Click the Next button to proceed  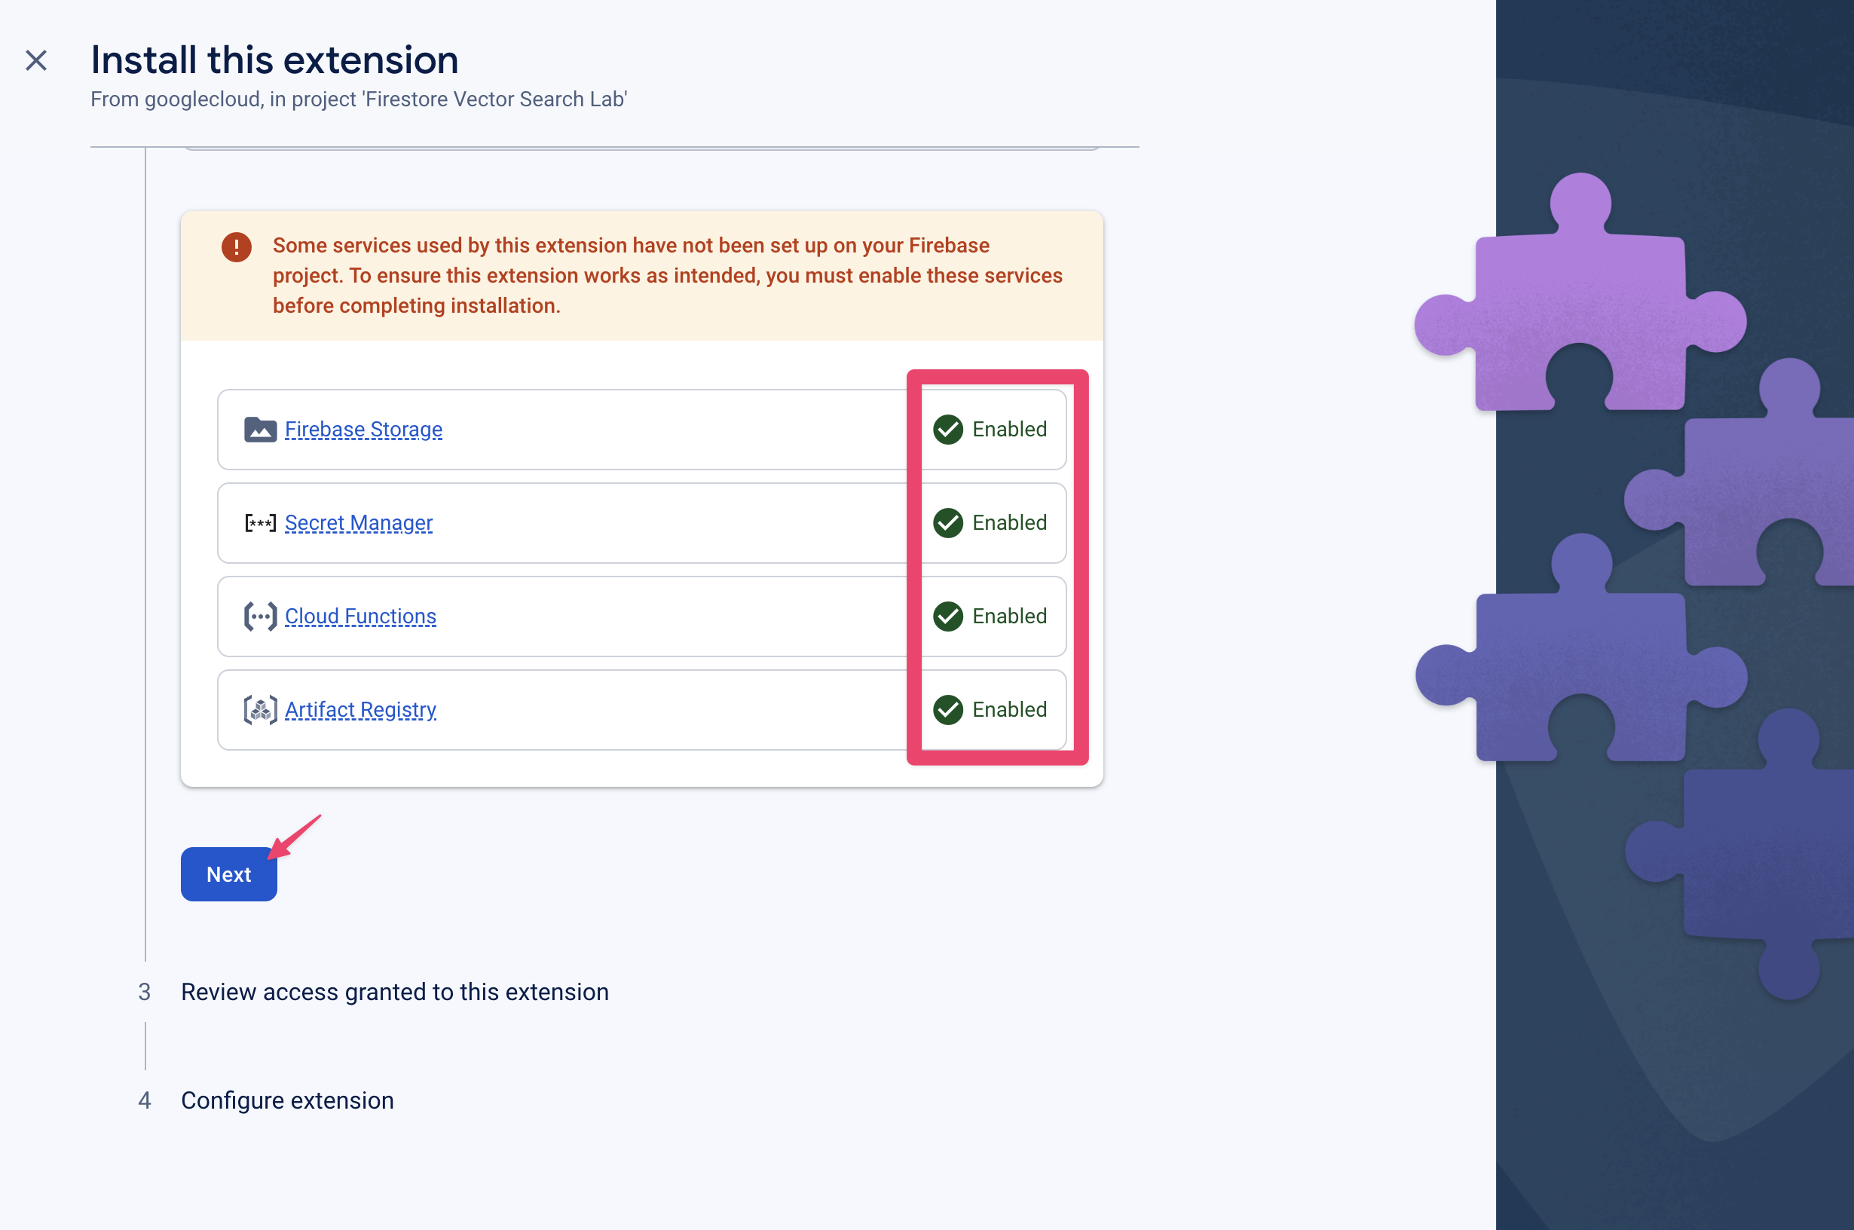pyautogui.click(x=229, y=873)
